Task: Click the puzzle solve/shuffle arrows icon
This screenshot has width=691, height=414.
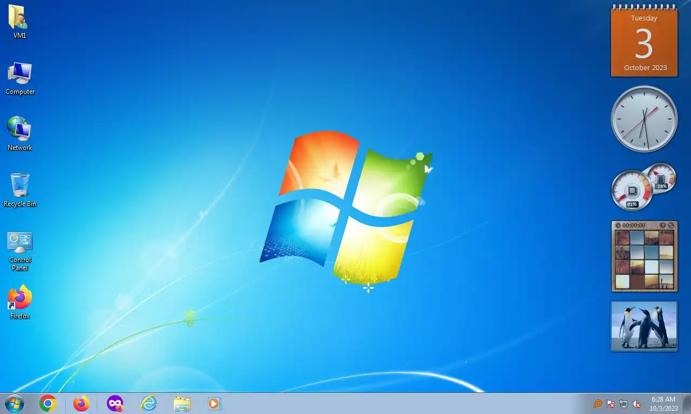Action: coord(671,225)
